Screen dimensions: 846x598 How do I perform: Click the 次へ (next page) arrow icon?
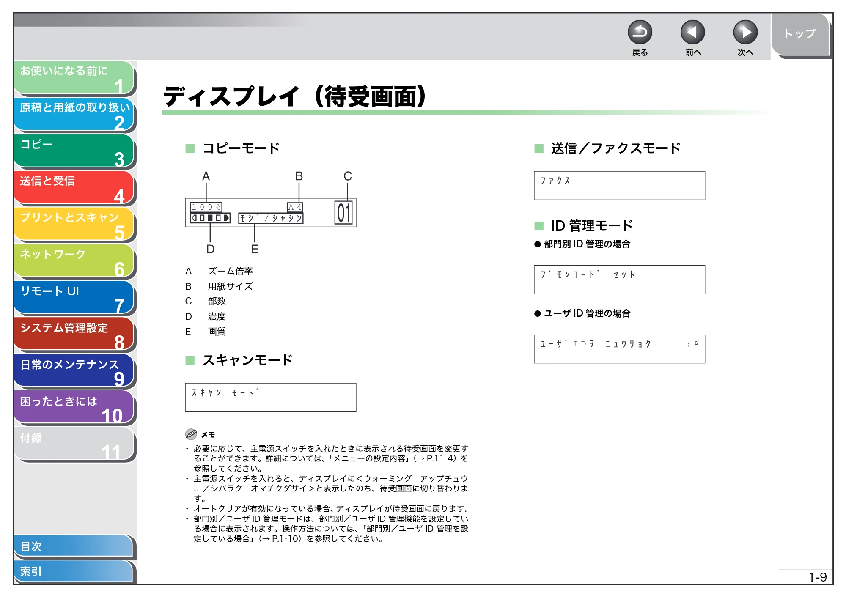745,33
